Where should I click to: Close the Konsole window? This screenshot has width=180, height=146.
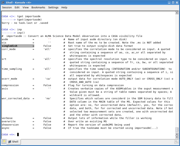pyautogui.click(x=177, y=3)
